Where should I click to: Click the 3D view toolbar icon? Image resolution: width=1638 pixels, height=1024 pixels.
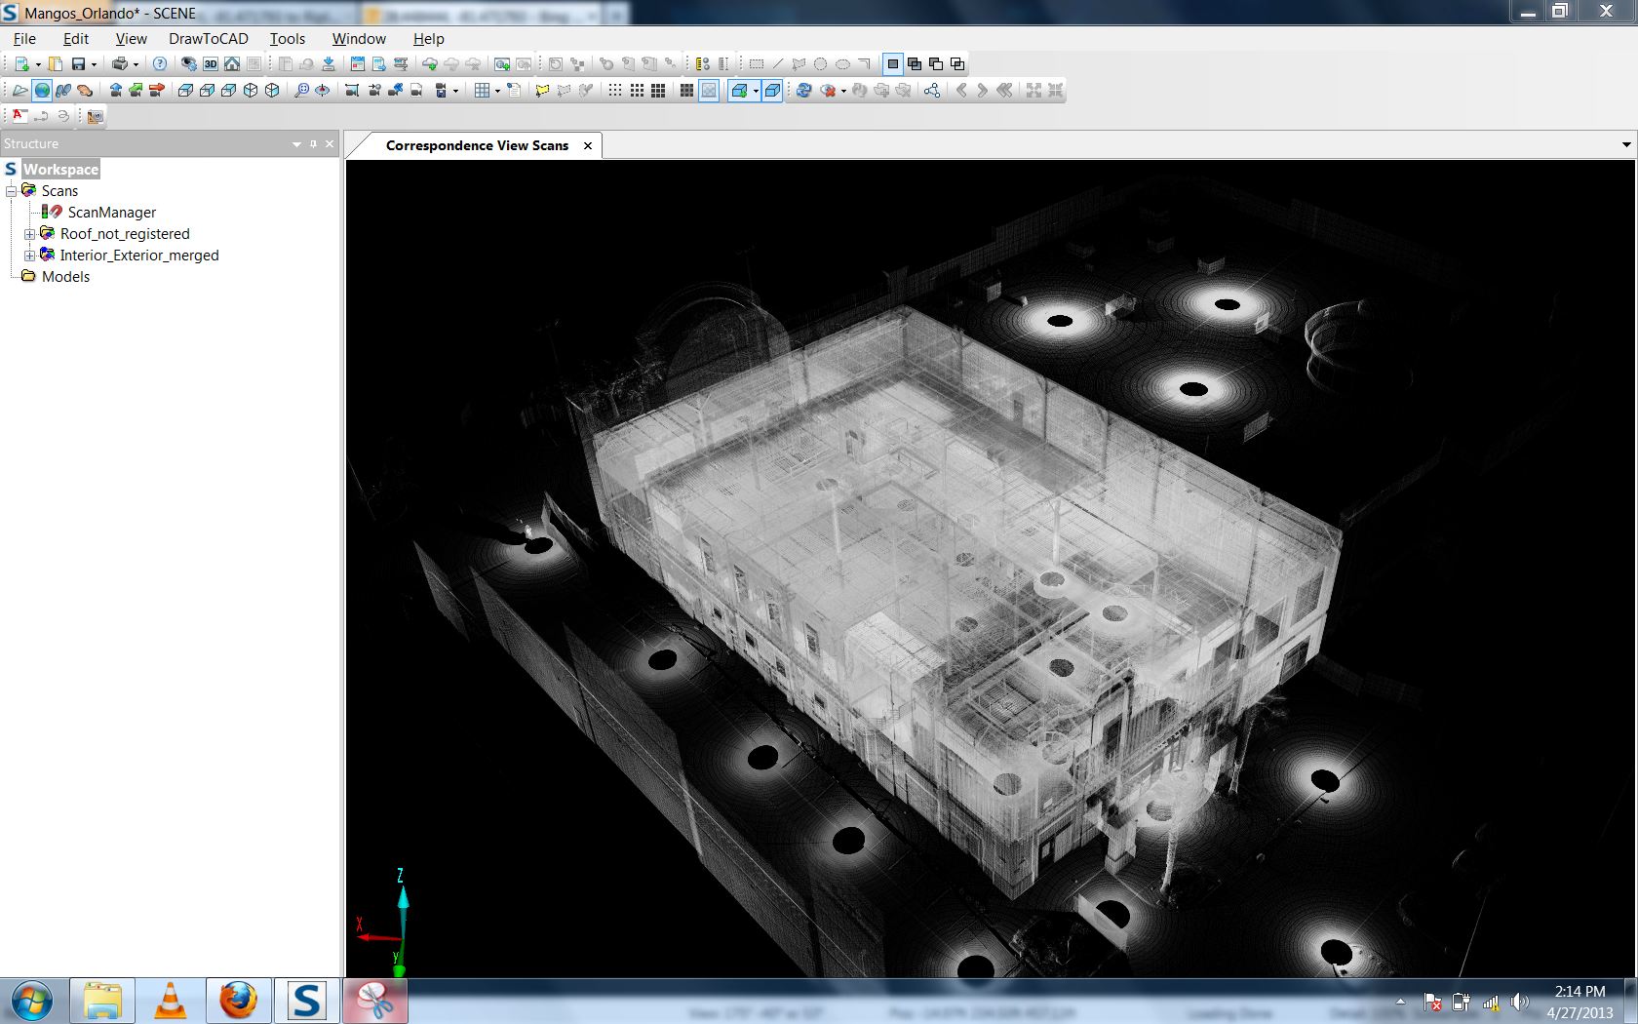coord(211,63)
